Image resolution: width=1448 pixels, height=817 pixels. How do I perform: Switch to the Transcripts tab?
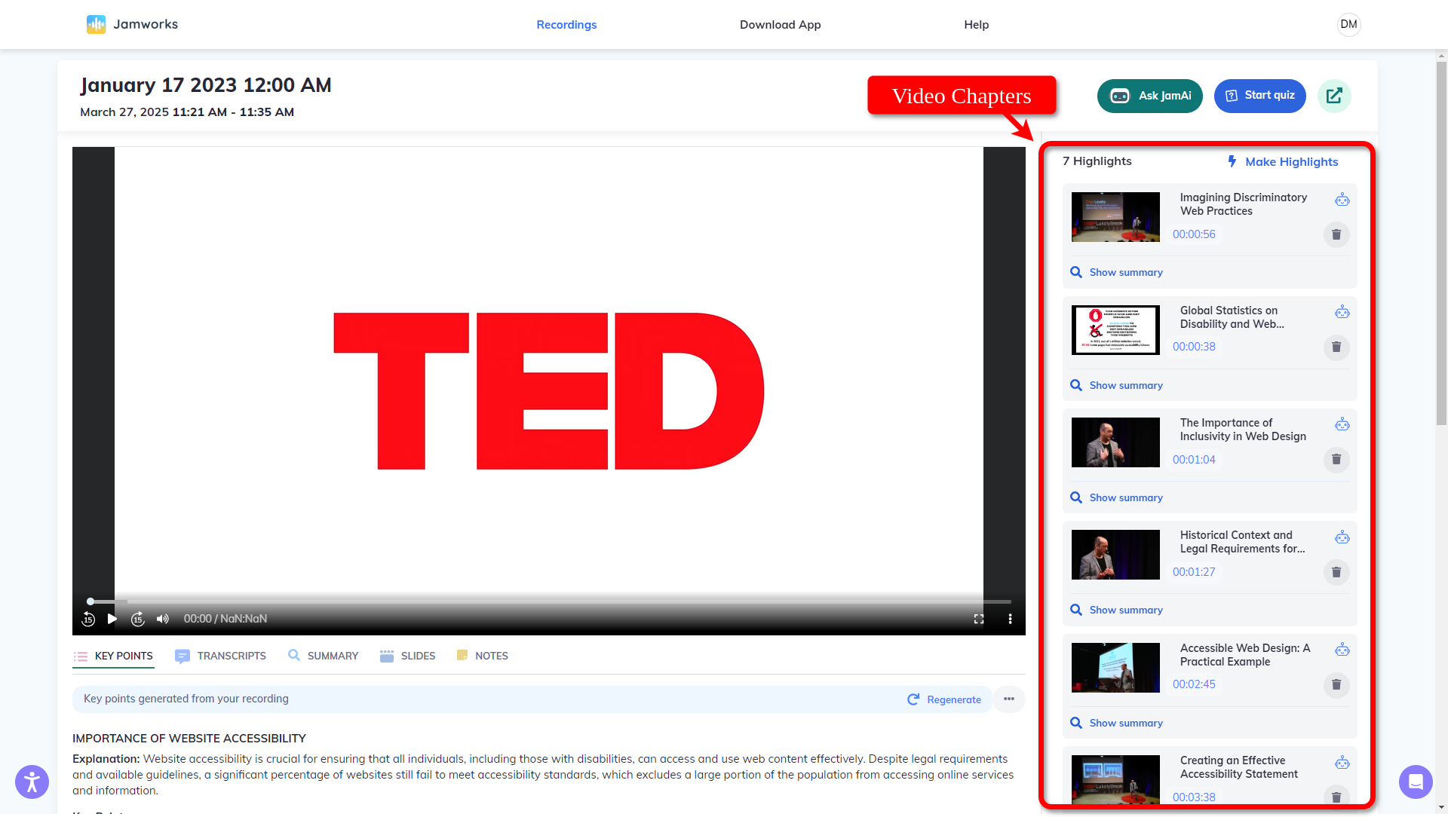tap(220, 656)
